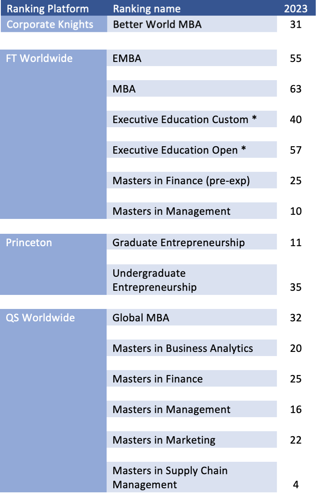
Task: Click the Princeton platform label
Action: point(29,242)
